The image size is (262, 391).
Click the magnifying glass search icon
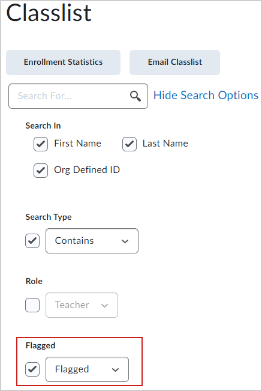pyautogui.click(x=135, y=96)
